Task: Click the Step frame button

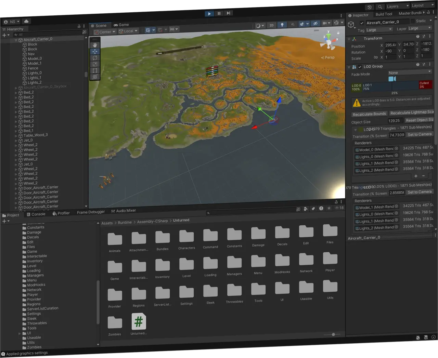Action: pos(228,13)
